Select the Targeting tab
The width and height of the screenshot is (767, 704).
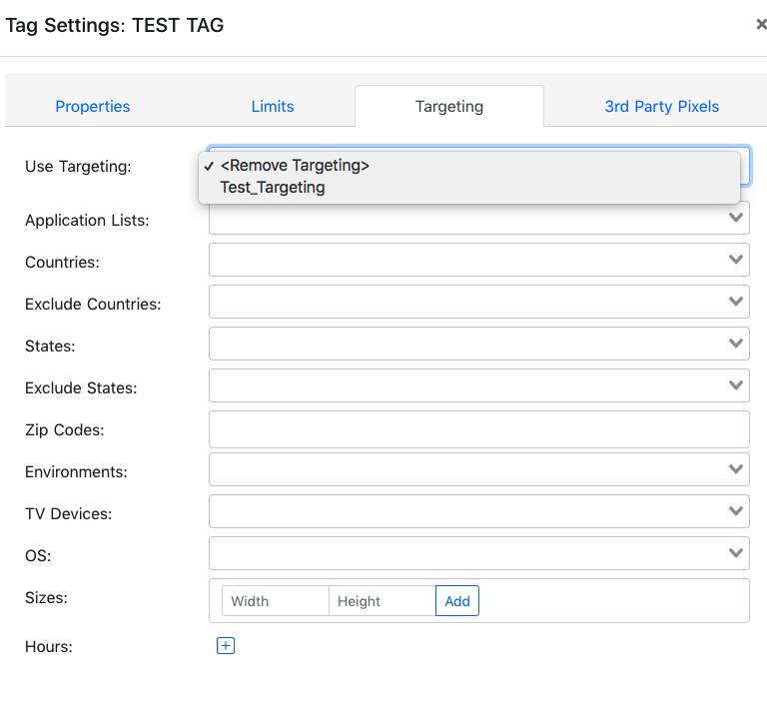pyautogui.click(x=449, y=106)
